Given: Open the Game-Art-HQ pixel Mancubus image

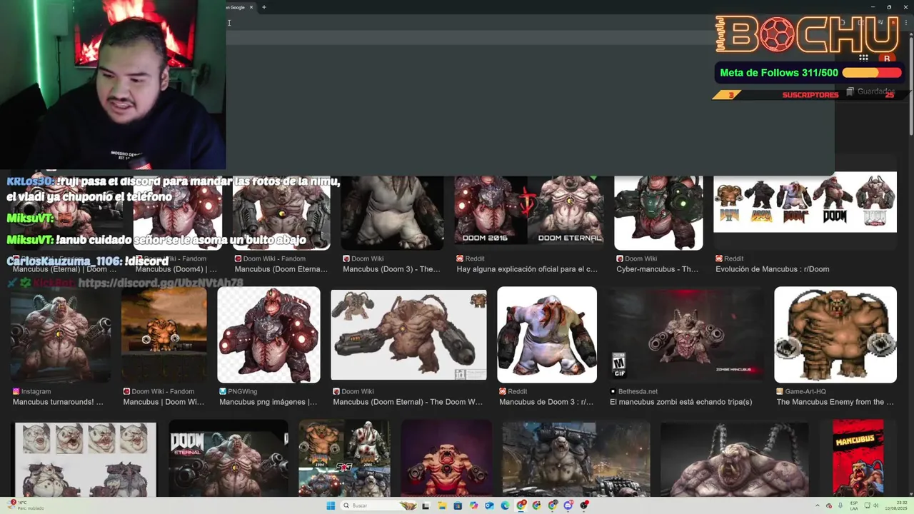Looking at the screenshot, I should click(835, 334).
